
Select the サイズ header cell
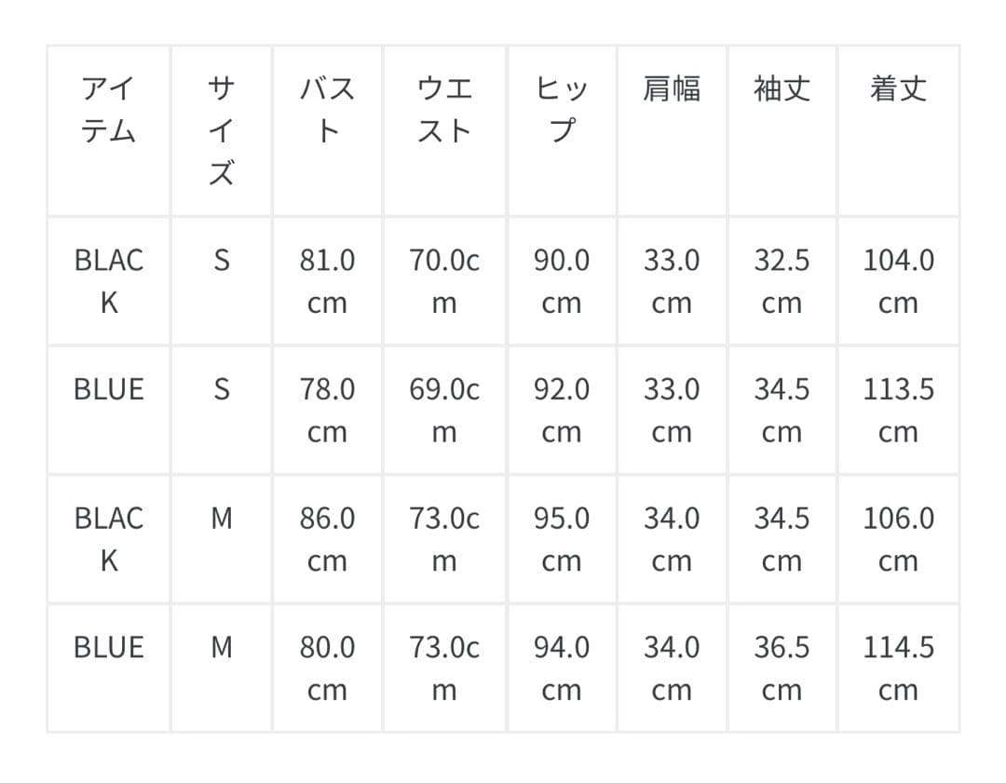(221, 130)
